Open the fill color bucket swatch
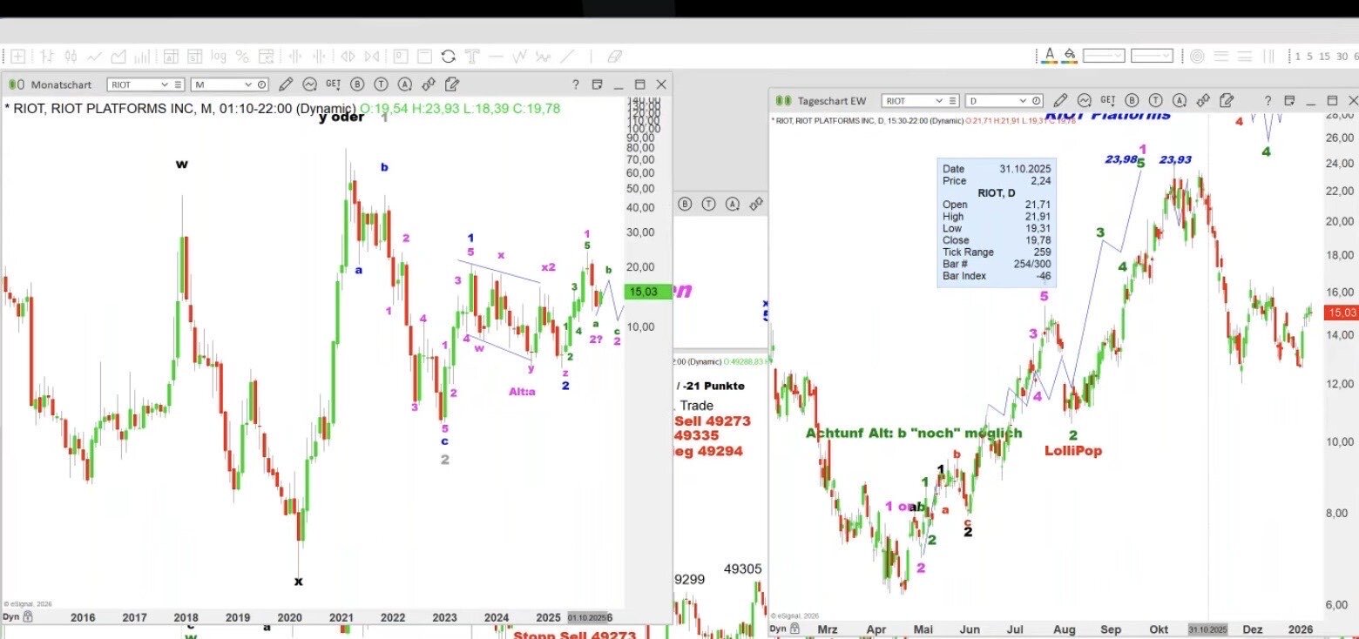The image size is (1359, 639). pyautogui.click(x=1069, y=56)
